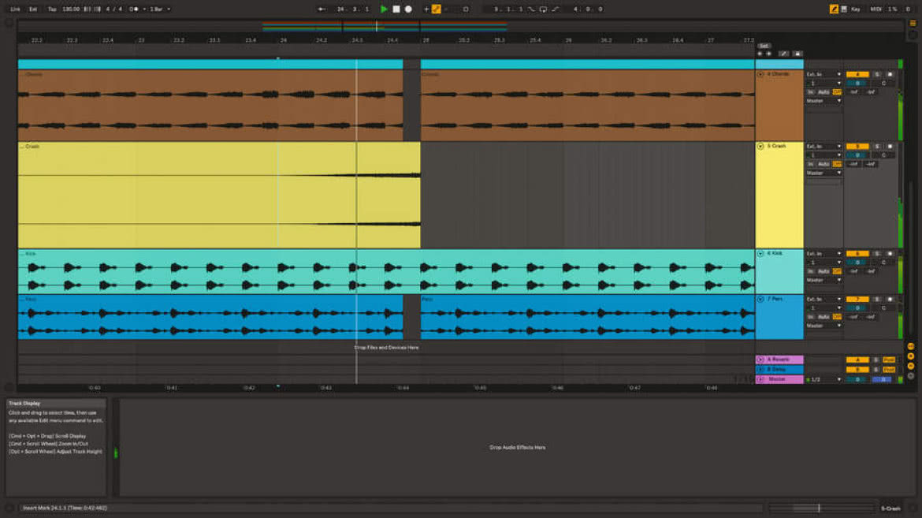Select the B Delay return track
This screenshot has width=922, height=518.
coord(779,370)
